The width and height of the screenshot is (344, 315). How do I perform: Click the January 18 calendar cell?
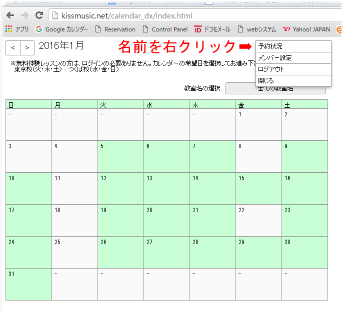74,220
